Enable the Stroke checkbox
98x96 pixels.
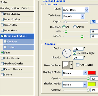click(x=2, y=75)
